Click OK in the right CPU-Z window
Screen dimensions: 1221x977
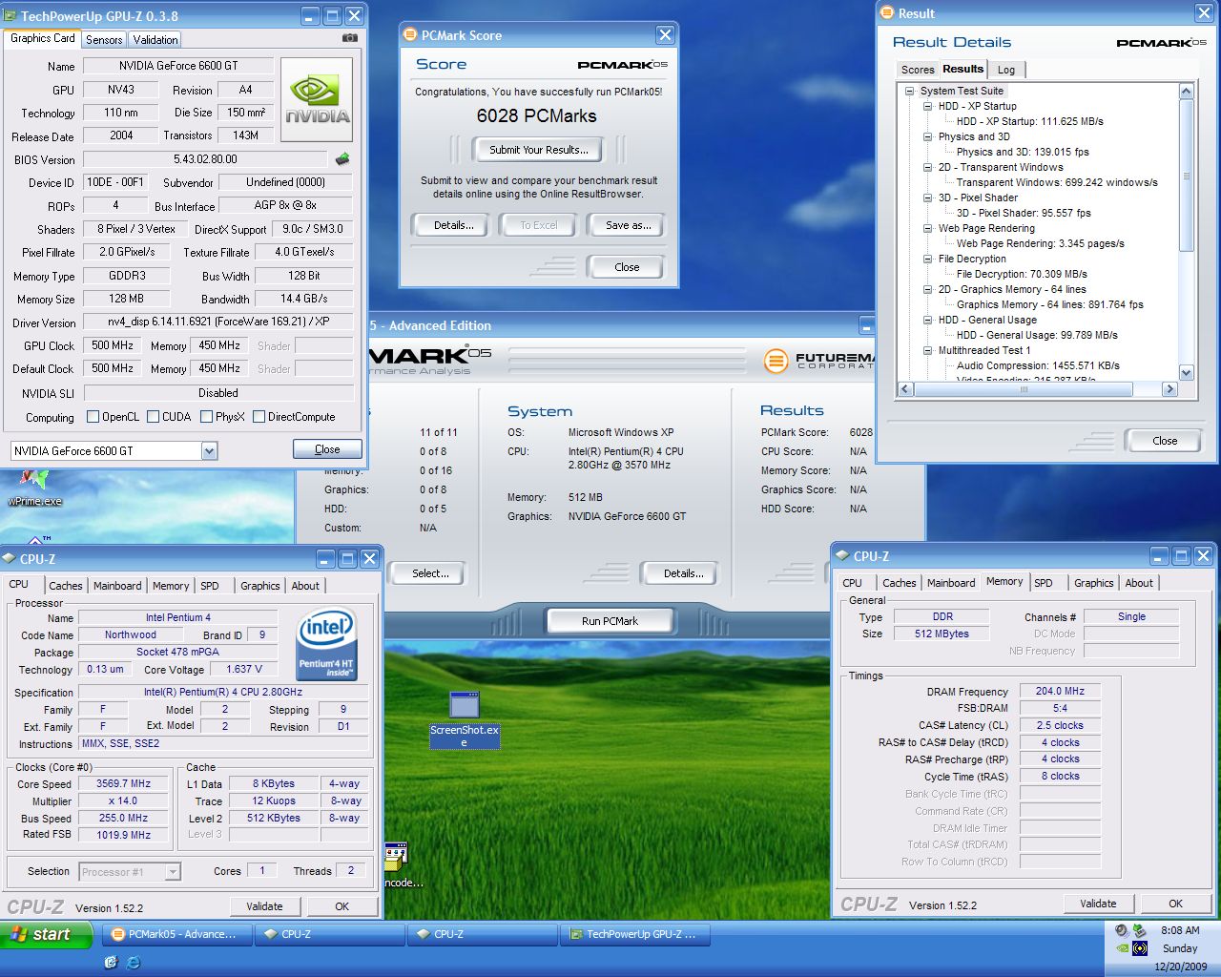1175,904
